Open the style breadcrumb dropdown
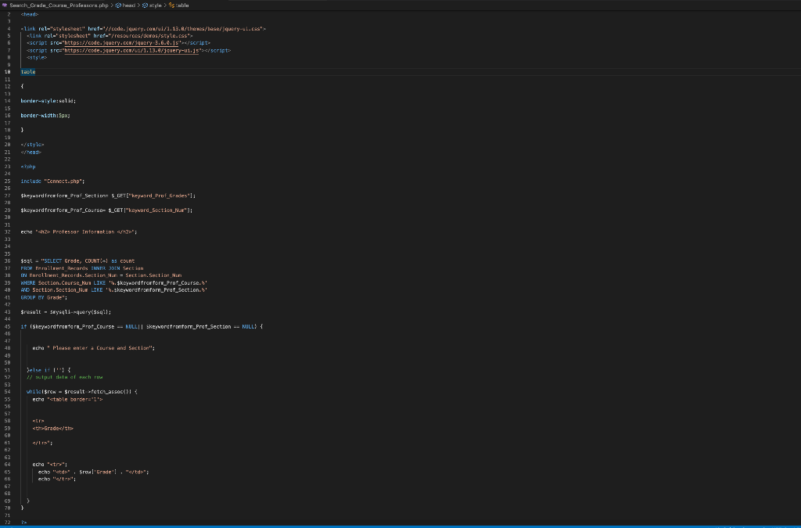This screenshot has height=528, width=801. click(x=156, y=5)
